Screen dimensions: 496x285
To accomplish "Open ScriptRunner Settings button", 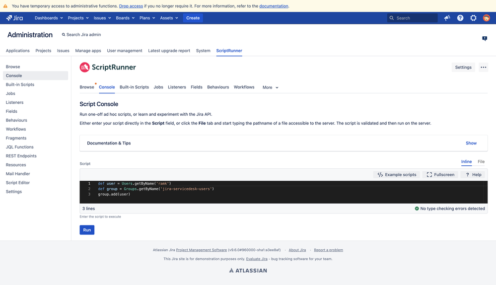I will [x=463, y=67].
